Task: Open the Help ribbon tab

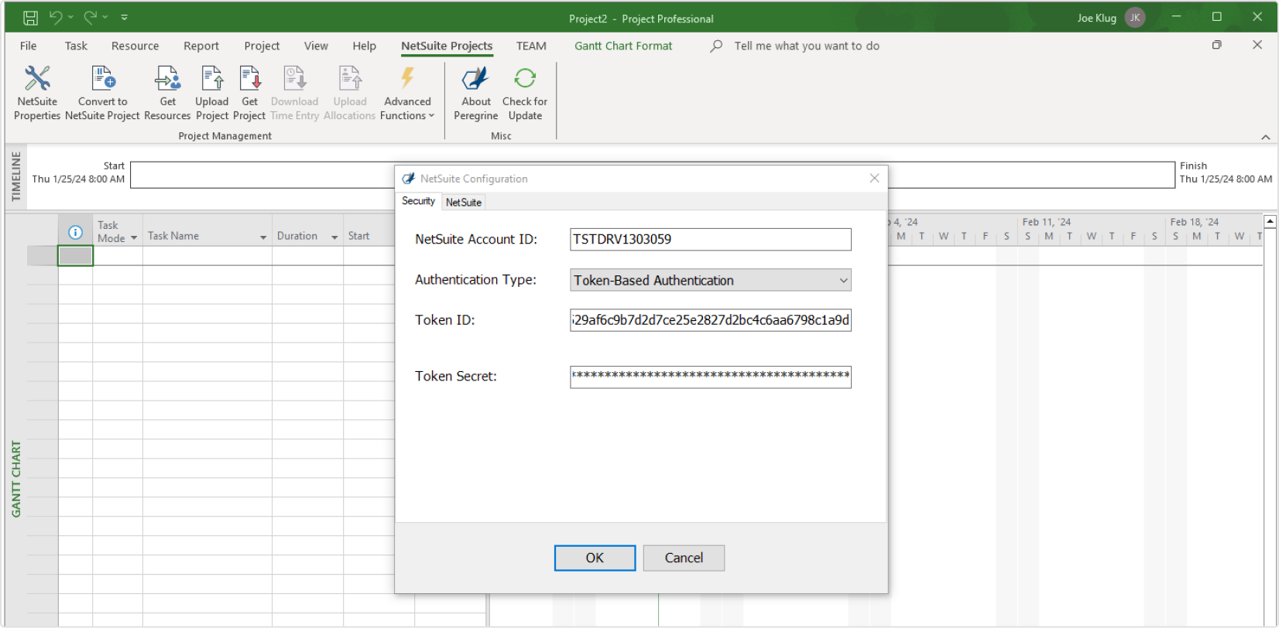Action: 364,46
